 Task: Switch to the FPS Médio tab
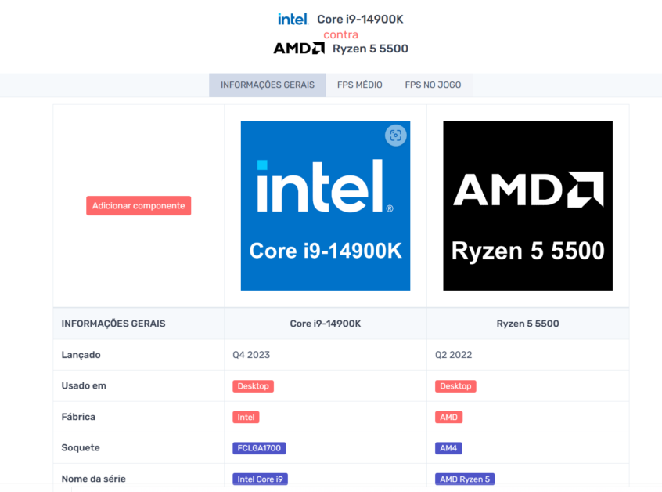point(360,85)
